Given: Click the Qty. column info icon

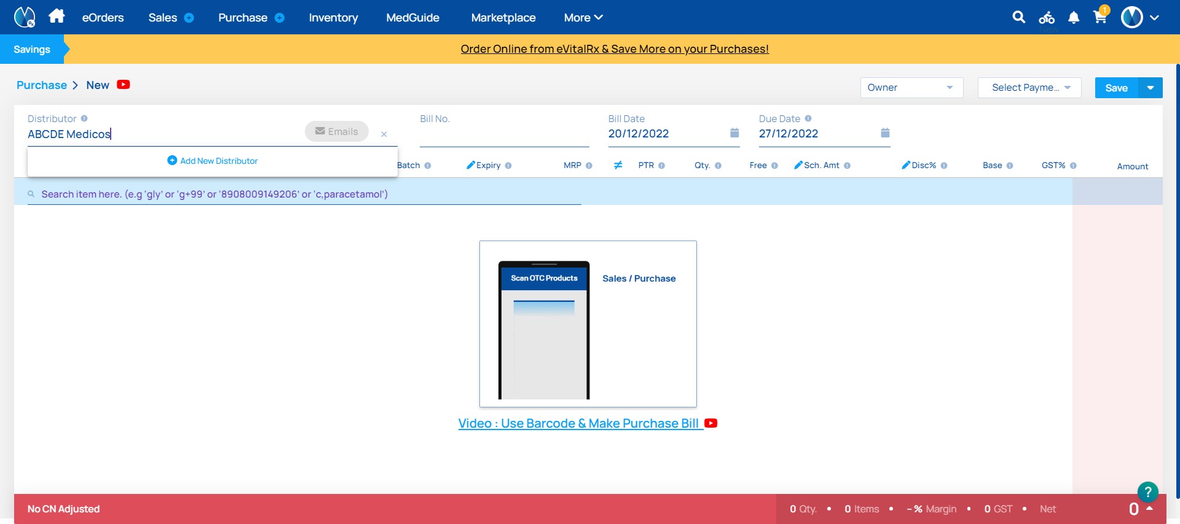Looking at the screenshot, I should click(718, 166).
